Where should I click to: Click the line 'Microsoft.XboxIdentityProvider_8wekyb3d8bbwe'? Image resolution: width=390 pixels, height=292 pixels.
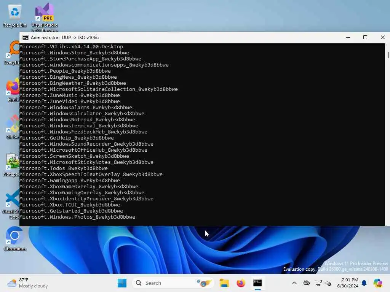[86, 198]
